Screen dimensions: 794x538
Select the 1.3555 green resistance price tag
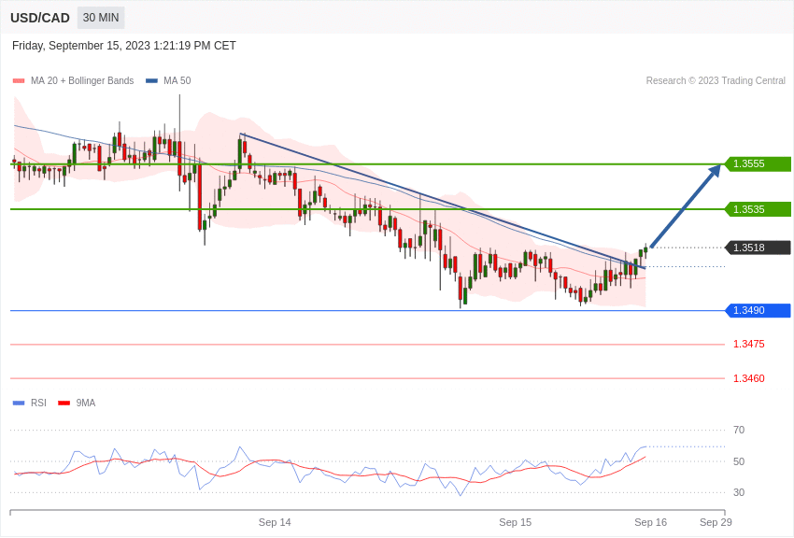tap(759, 164)
